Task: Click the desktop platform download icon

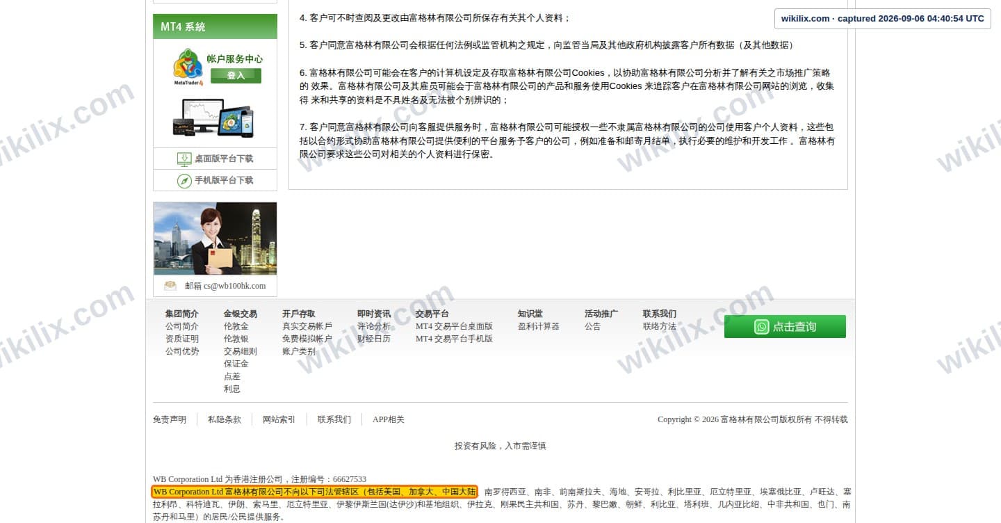Action: point(184,159)
